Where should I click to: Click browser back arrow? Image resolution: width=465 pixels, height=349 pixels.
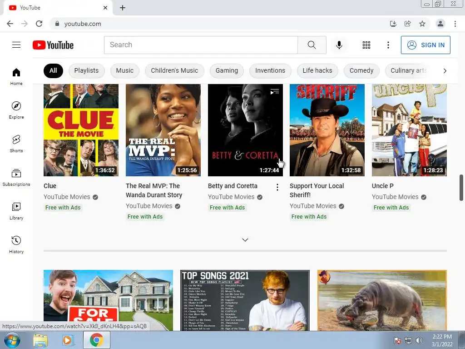coord(10,24)
